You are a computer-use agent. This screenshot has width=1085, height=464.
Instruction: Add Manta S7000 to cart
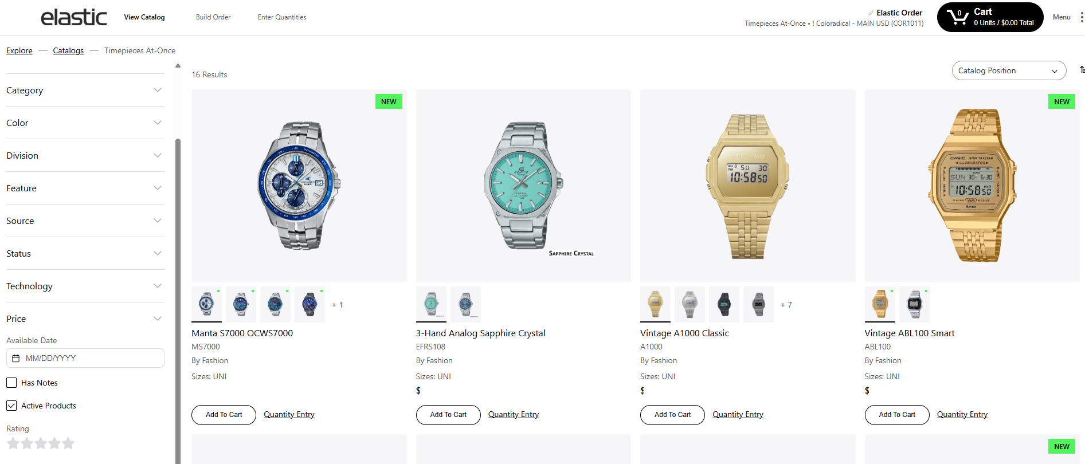click(224, 415)
